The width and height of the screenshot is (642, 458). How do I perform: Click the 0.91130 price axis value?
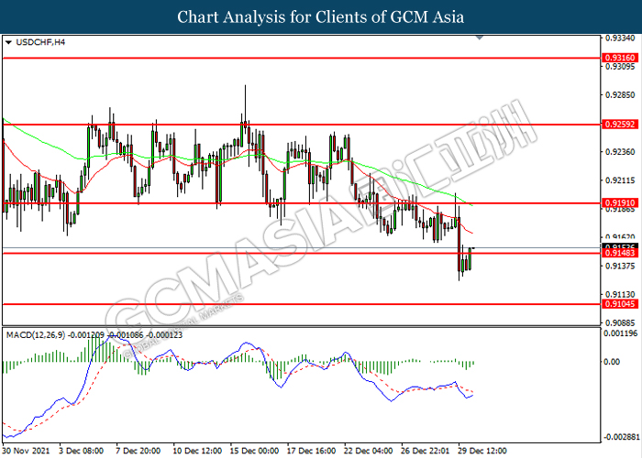click(x=620, y=294)
